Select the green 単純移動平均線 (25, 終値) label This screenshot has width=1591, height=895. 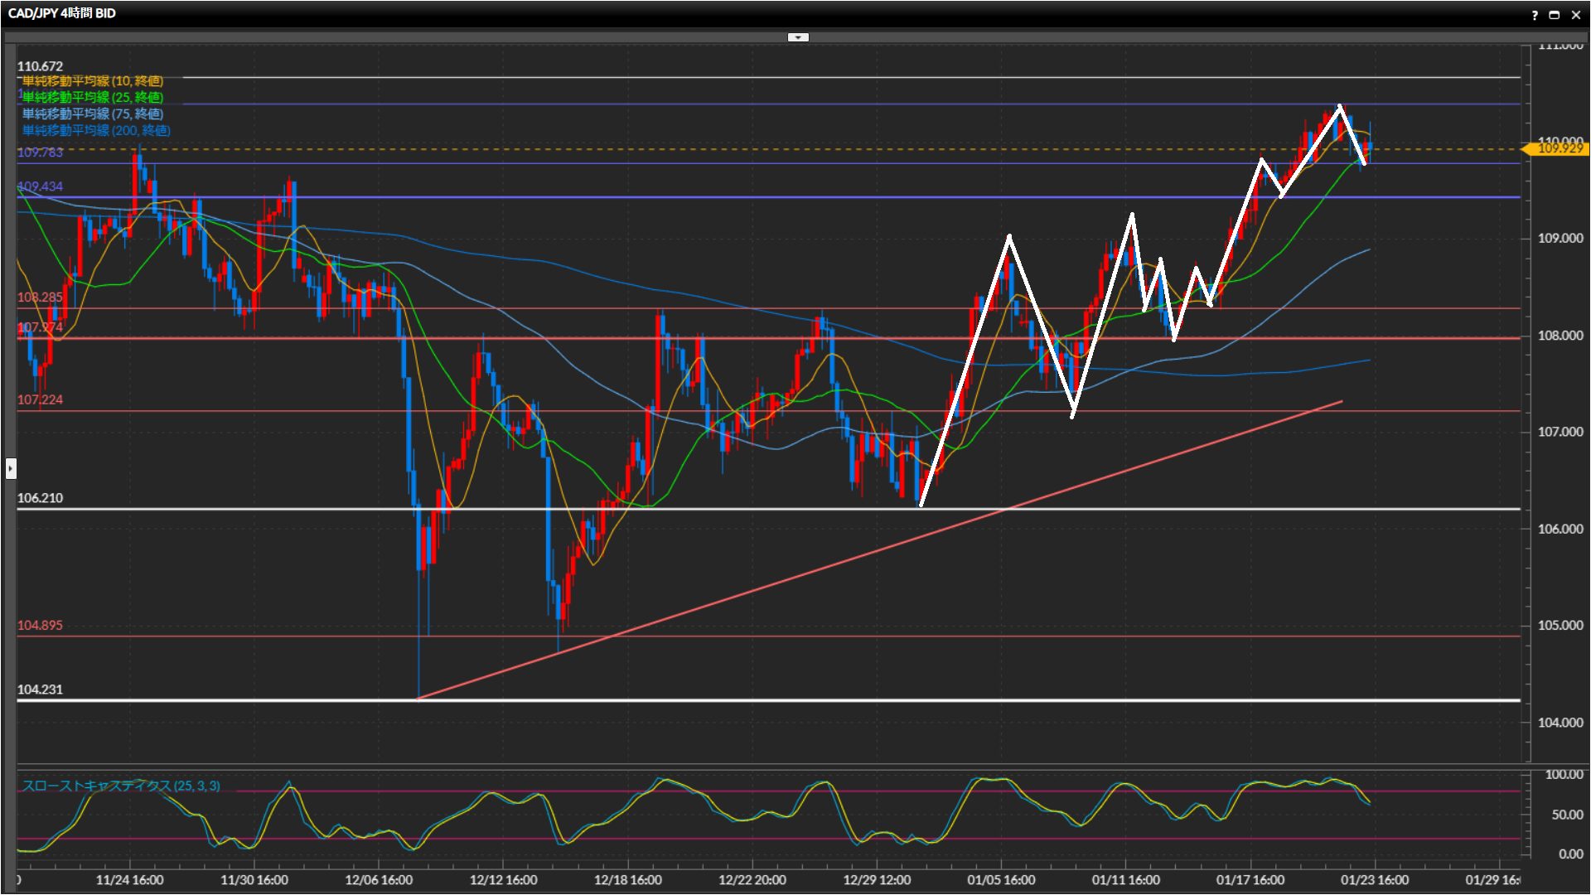tap(93, 98)
